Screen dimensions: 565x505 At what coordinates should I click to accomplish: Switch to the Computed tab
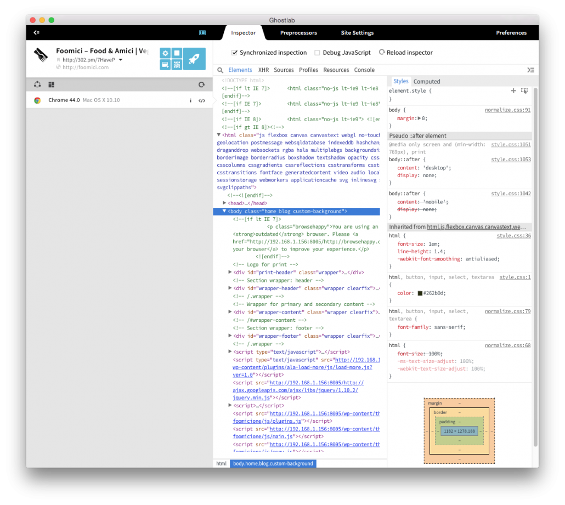427,81
